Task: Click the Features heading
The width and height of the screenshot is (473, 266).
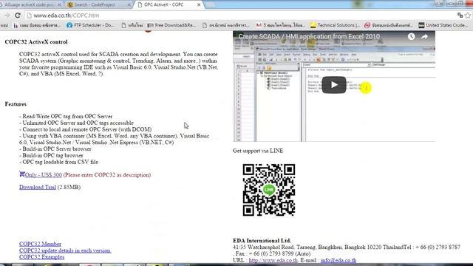Action: coord(16,104)
